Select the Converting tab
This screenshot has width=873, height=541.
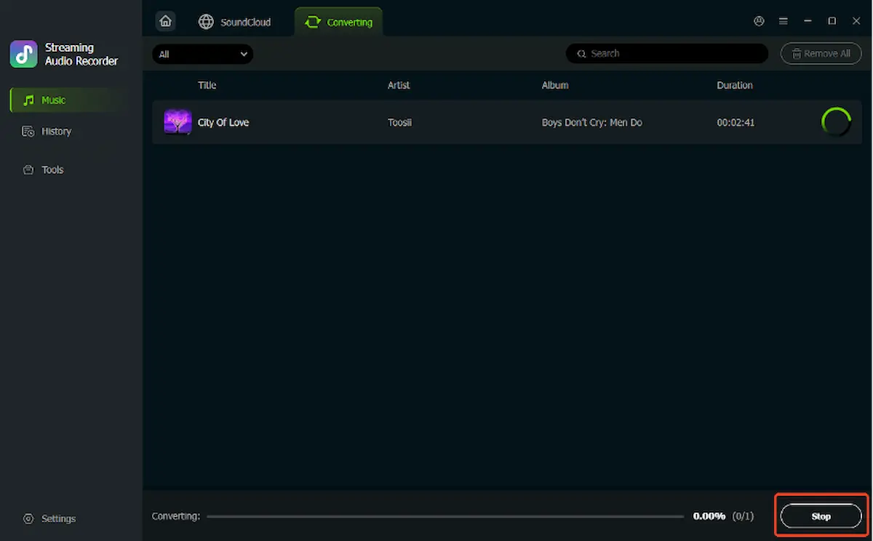tap(338, 22)
